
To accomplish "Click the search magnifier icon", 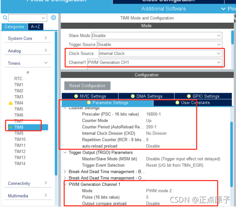I will pyautogui.click(x=5, y=18).
